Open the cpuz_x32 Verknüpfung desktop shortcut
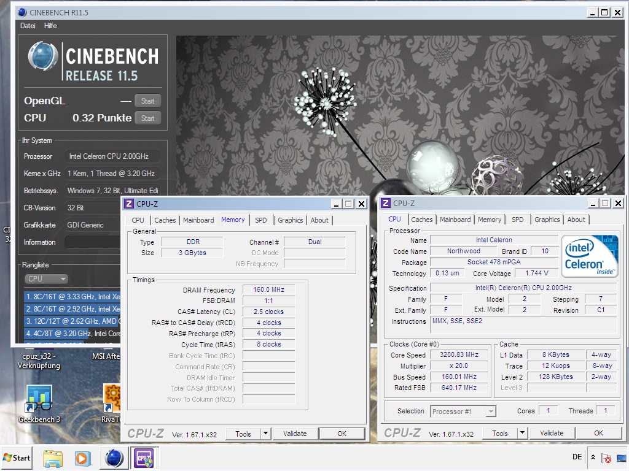This screenshot has height=471, width=629. (39, 361)
